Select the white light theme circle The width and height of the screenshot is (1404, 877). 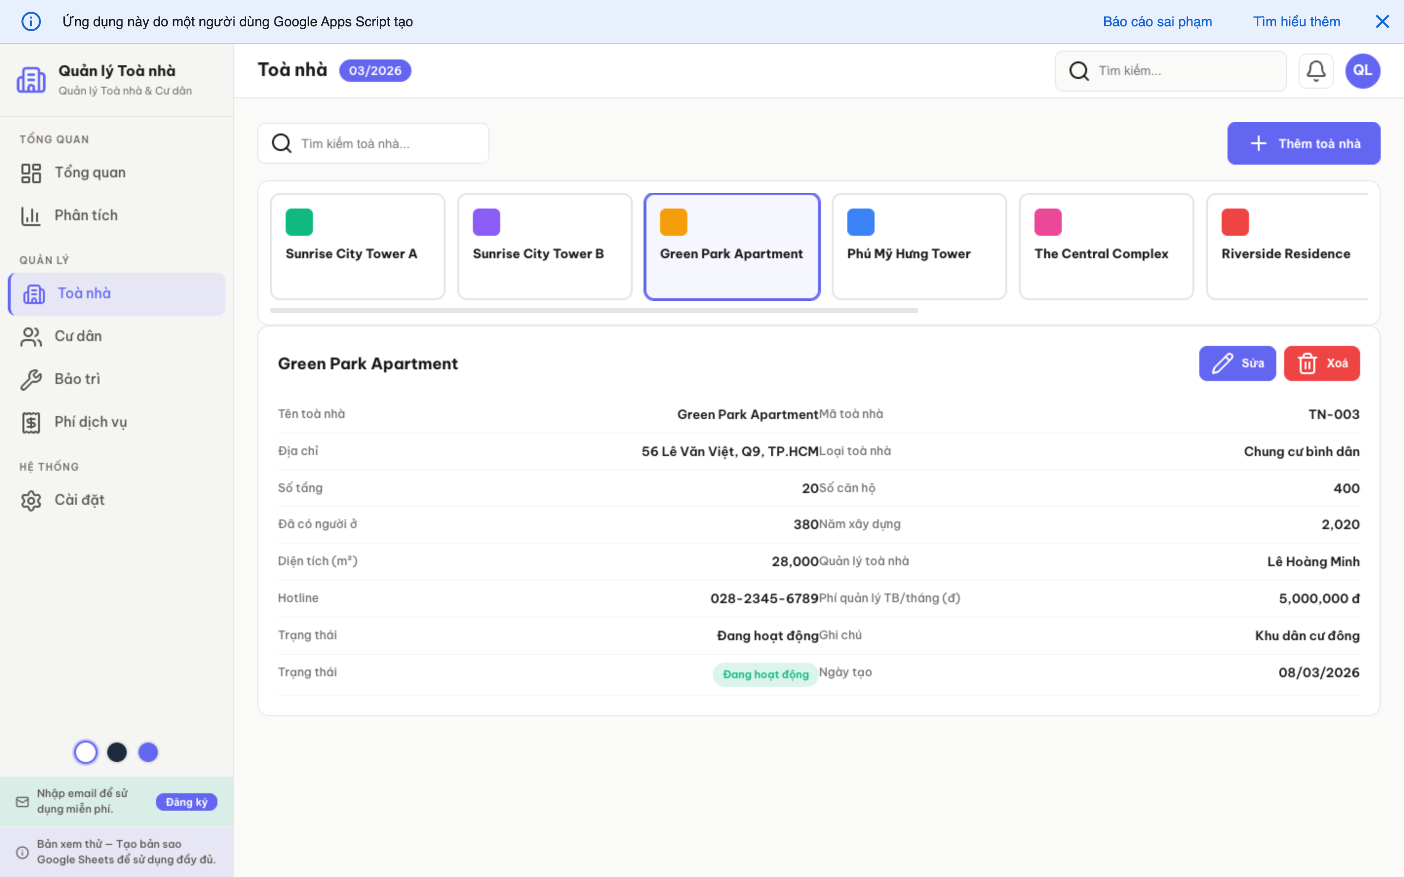coord(86,752)
